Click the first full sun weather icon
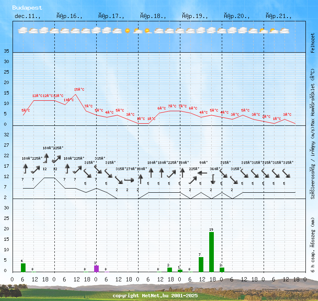 tap(128, 31)
